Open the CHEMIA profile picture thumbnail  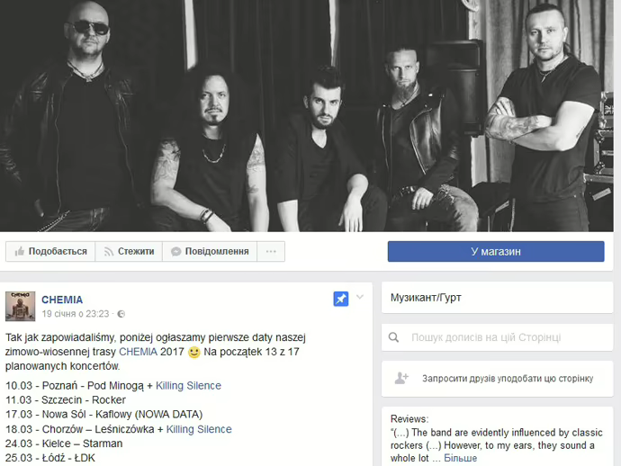point(20,306)
